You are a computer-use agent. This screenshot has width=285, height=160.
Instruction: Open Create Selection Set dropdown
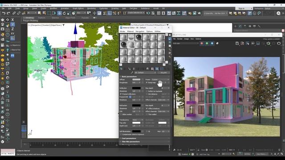(136, 13)
